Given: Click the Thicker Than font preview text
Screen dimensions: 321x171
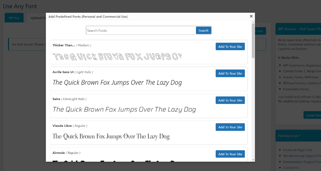Looking at the screenshot, I should pyautogui.click(x=117, y=56).
